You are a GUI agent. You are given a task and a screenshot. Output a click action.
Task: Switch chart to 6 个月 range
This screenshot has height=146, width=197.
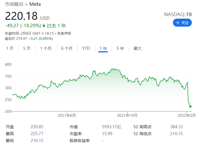[x=67, y=48]
